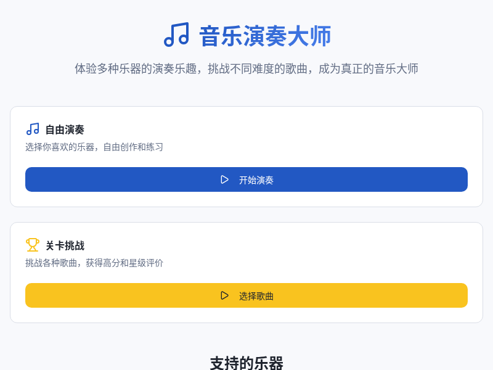This screenshot has width=493, height=370.
Task: Select the golden trophy symbol in the challenge card
Action: click(x=33, y=244)
